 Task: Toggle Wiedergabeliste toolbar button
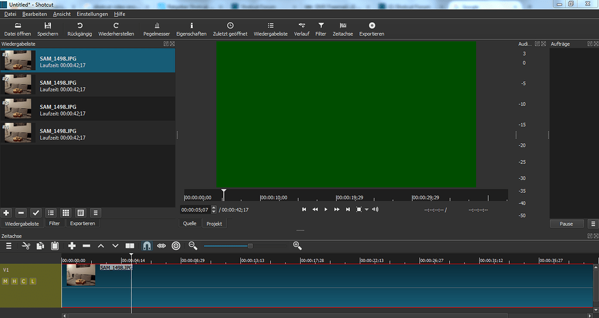click(270, 29)
